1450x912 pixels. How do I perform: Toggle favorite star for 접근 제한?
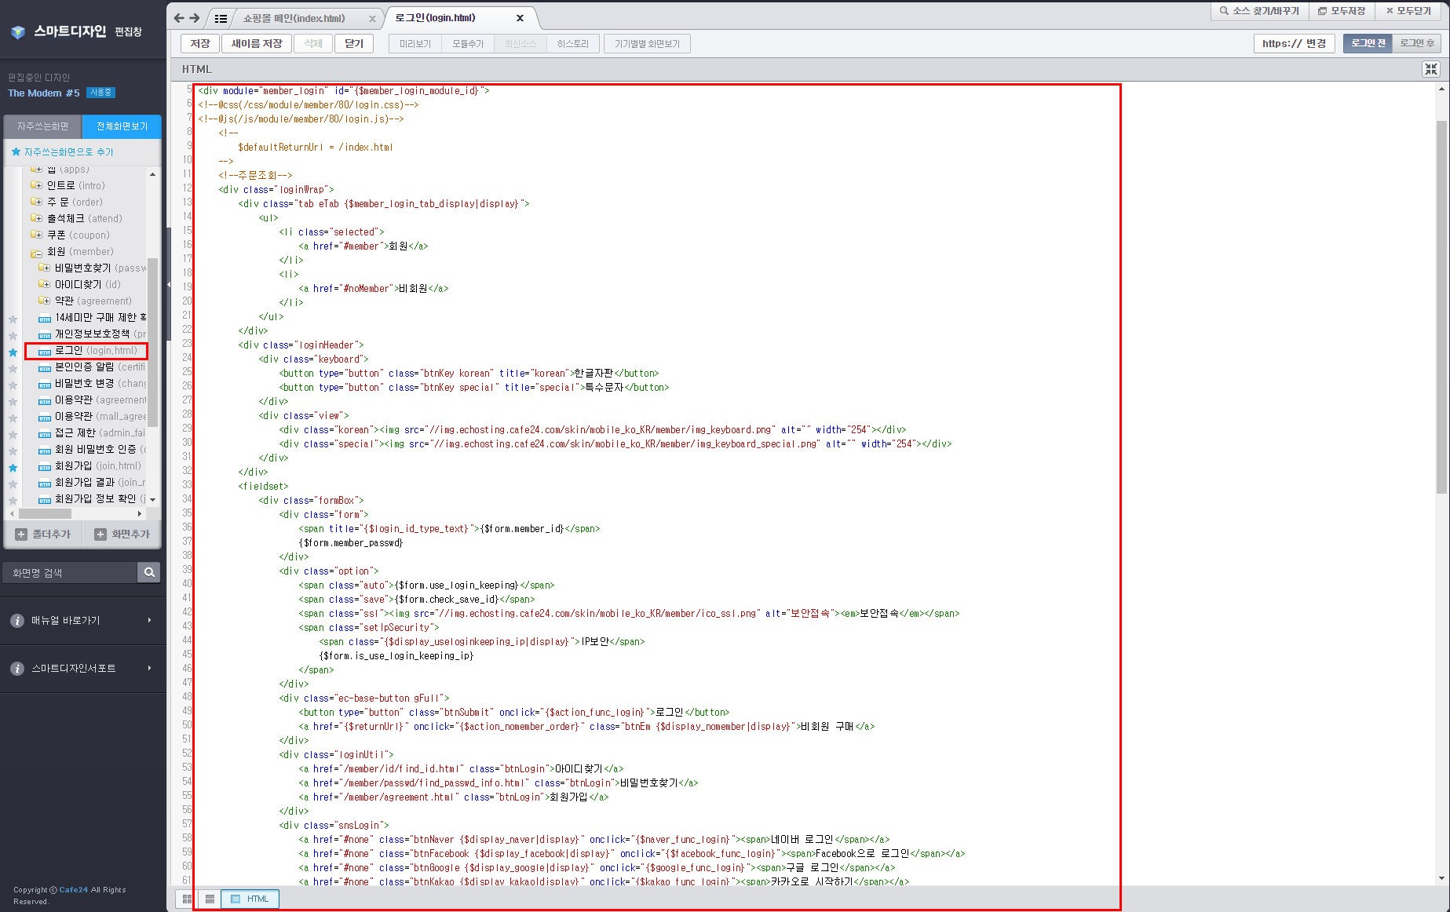(x=13, y=434)
